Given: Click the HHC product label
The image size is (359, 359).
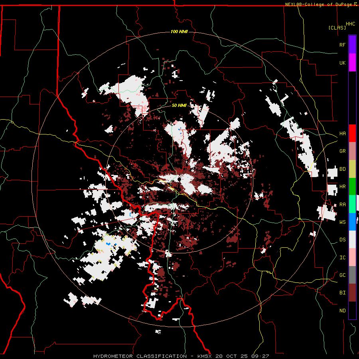Looking at the screenshot, I should (x=350, y=24).
